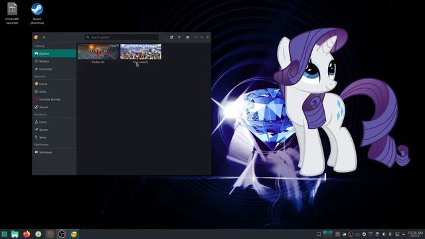The image size is (425, 239).
Task: Select the Overwatch game banner
Action: 141,52
